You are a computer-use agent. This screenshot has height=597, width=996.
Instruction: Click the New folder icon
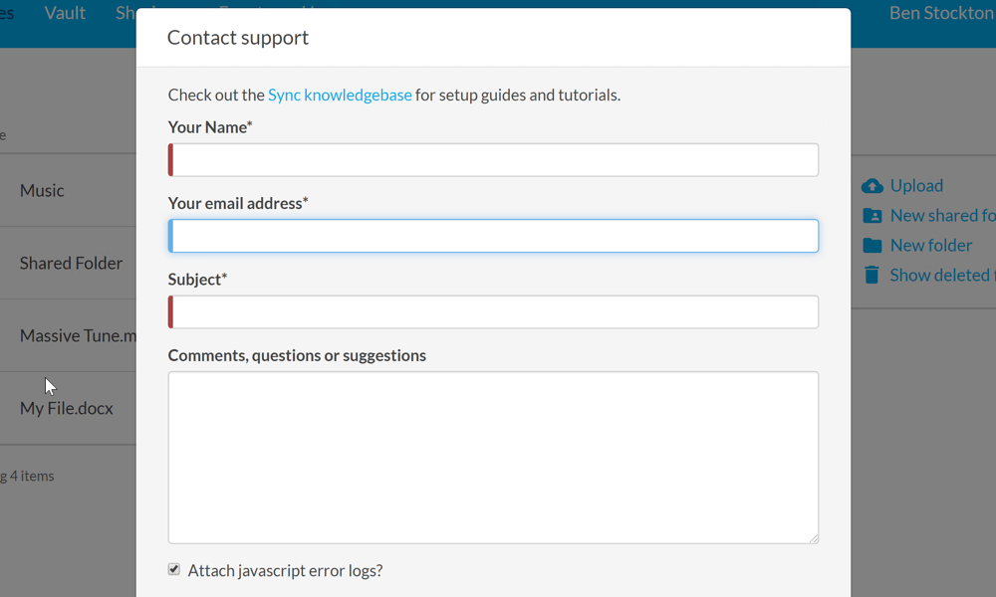[x=872, y=246]
